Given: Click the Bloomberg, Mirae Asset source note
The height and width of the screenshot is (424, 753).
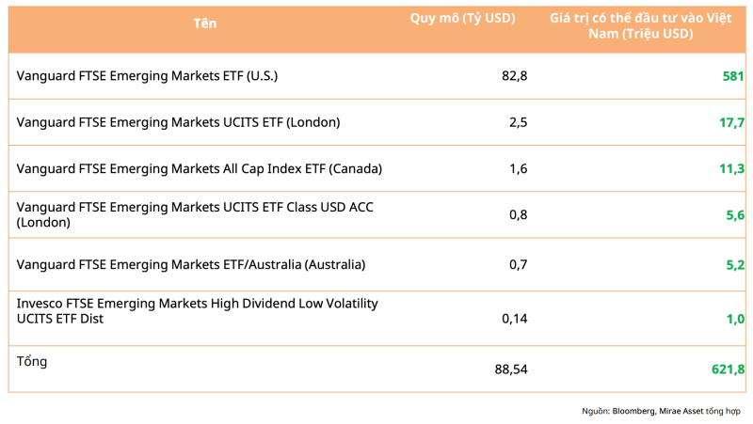Looking at the screenshot, I should [661, 411].
